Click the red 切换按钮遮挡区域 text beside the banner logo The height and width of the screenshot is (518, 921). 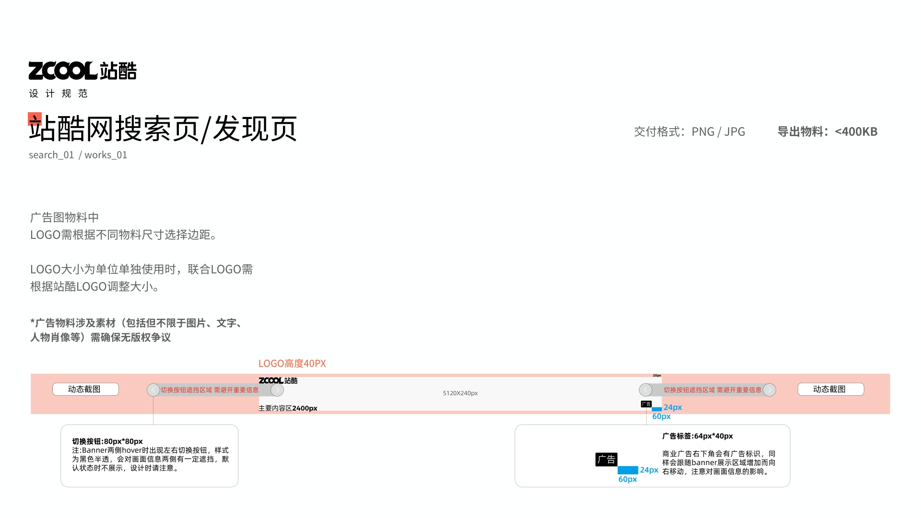click(210, 390)
